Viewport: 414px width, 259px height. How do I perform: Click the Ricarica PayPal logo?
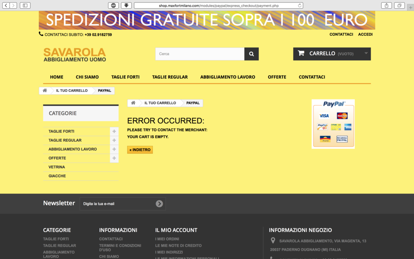tap(342, 139)
